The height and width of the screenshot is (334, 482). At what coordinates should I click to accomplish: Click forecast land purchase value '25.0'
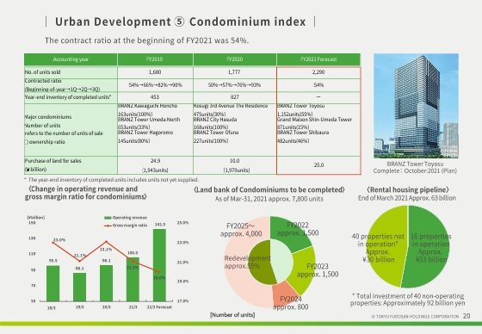click(318, 165)
